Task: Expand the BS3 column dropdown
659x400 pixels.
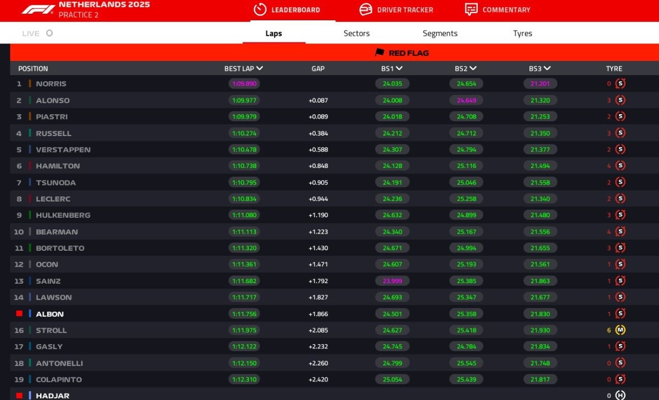Action: (547, 69)
